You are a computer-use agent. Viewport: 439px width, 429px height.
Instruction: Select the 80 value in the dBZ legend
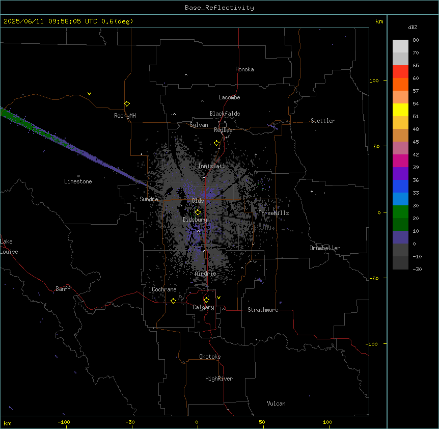tap(416, 40)
